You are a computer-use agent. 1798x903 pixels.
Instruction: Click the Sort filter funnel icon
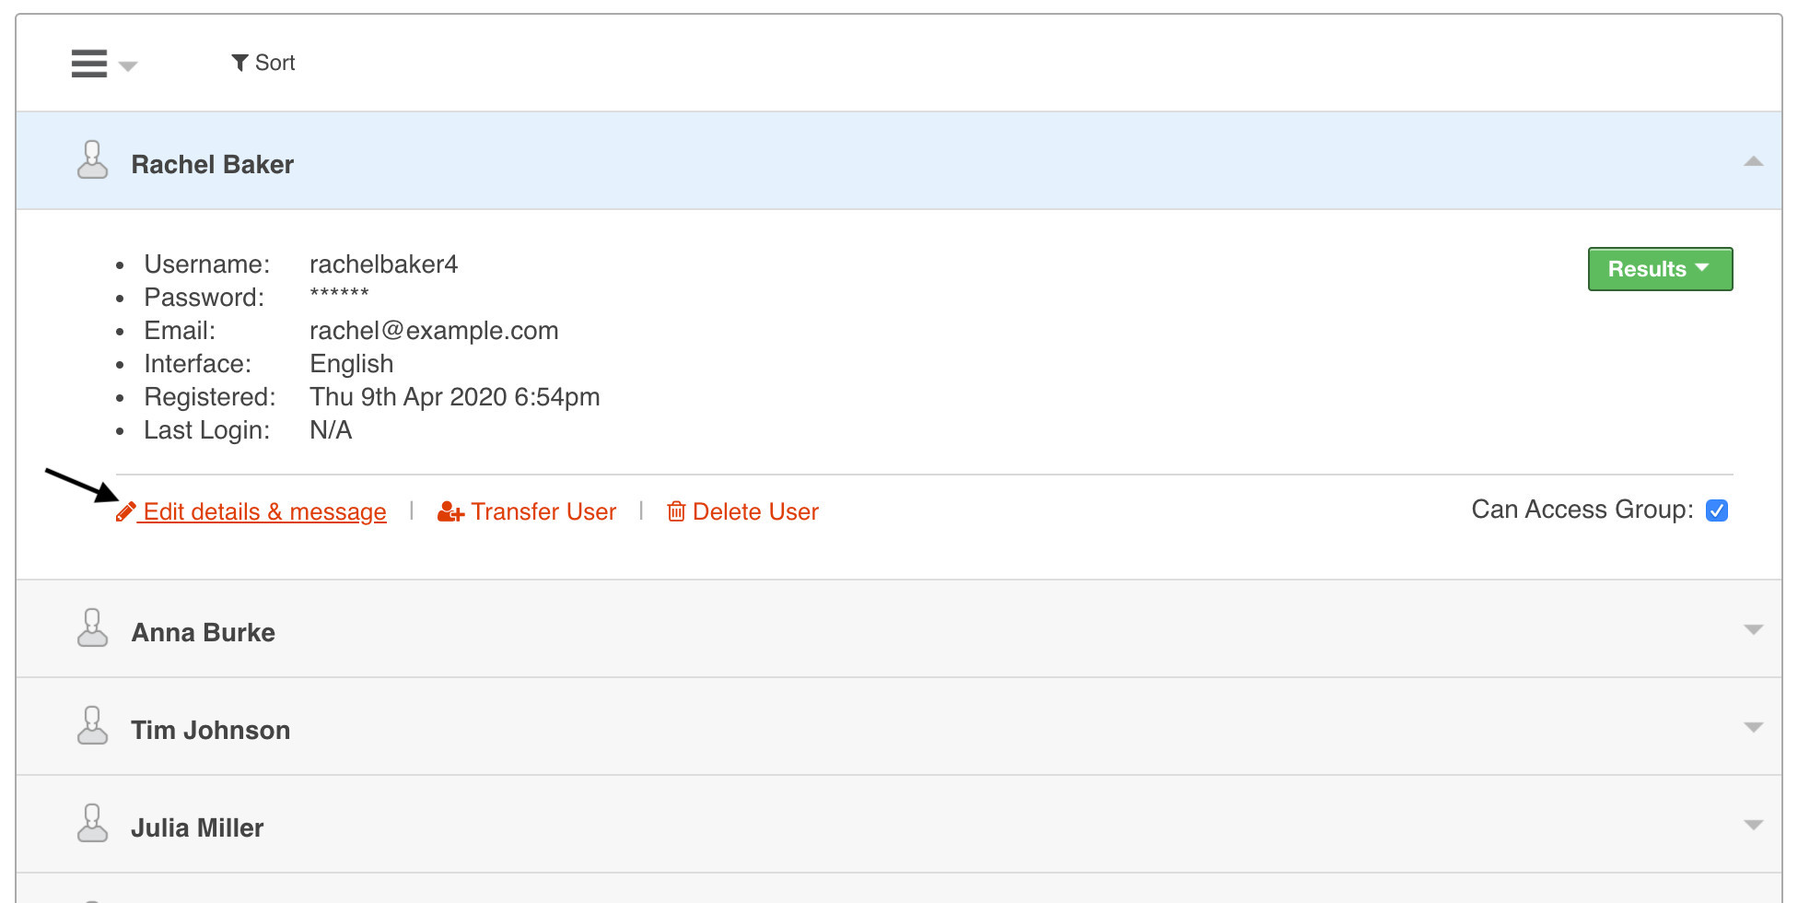point(239,63)
